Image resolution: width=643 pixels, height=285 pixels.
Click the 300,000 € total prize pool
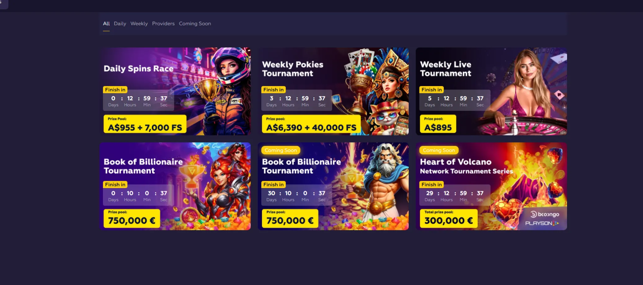pos(449,218)
